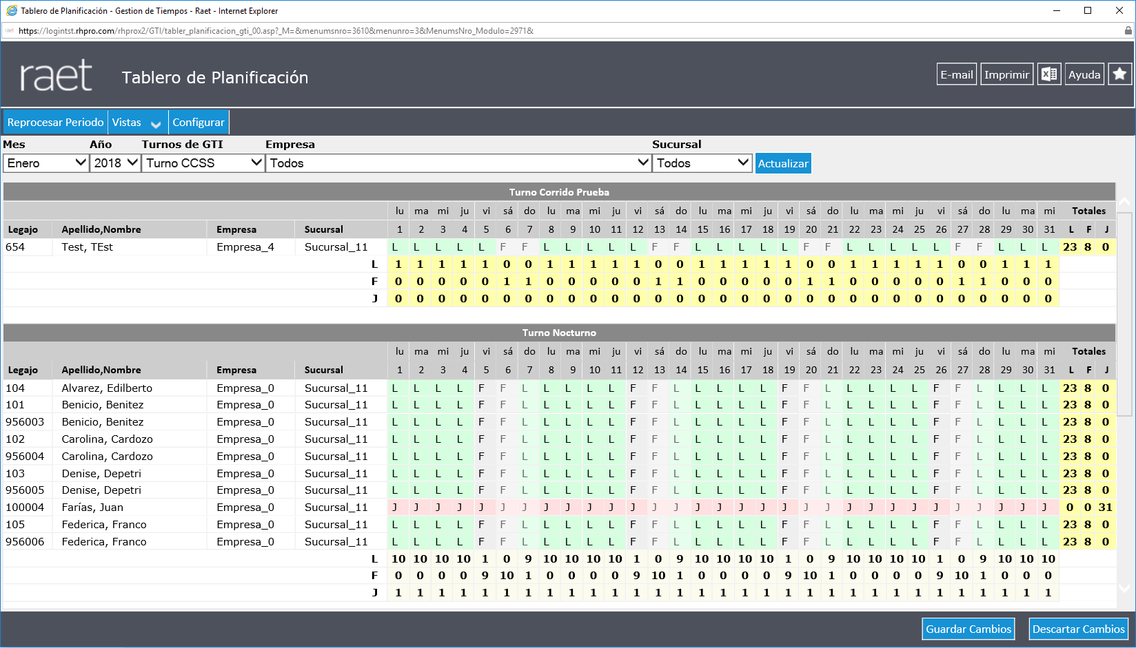The width and height of the screenshot is (1136, 648).
Task: Select the Turno Nocturno header
Action: 559,333
